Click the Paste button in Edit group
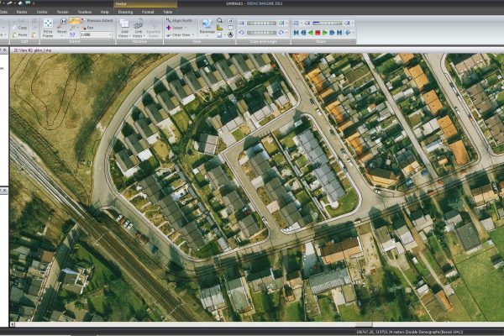Image resolution: width=504 pixels, height=336 pixels. (20, 34)
